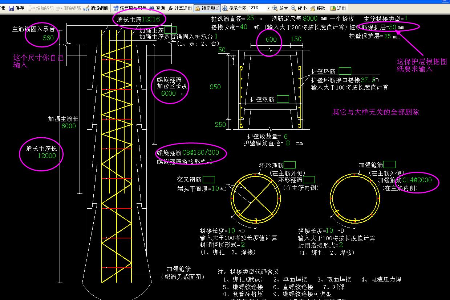Edit 桩纵筋保护层 value 50
Screen dimensions: 450x300
[393, 27]
